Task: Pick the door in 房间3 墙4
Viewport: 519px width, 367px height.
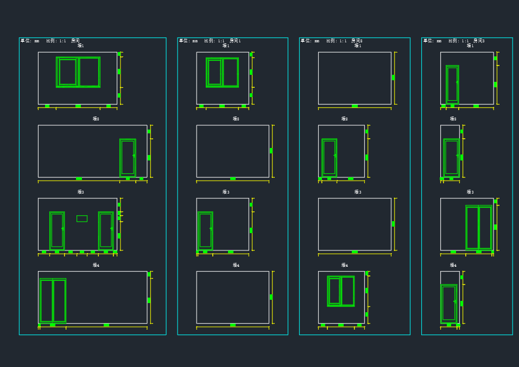Action: click(448, 304)
